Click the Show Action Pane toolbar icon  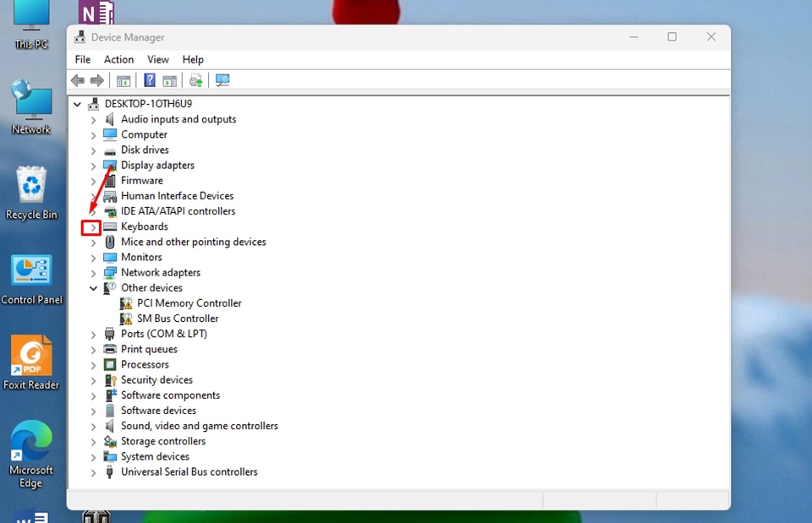pyautogui.click(x=170, y=80)
